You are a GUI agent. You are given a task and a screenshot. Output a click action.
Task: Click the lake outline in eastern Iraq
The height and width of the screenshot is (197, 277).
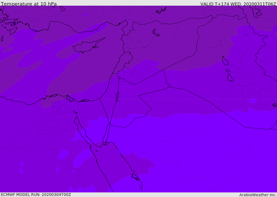click(225, 61)
